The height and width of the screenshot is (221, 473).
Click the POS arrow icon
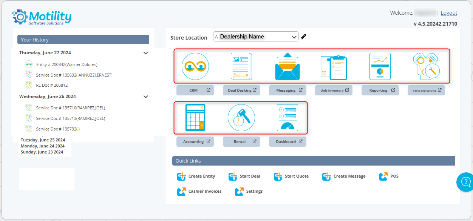[383, 176]
